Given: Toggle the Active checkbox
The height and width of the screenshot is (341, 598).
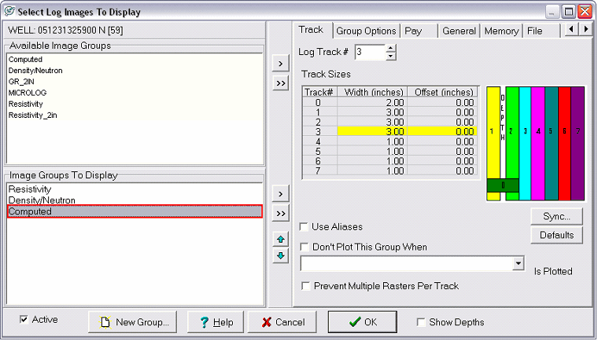Looking at the screenshot, I should [x=24, y=320].
